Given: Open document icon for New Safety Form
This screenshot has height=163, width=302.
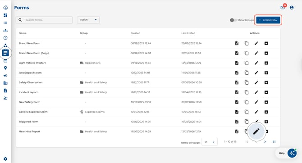Looking at the screenshot, I should click(x=237, y=102).
